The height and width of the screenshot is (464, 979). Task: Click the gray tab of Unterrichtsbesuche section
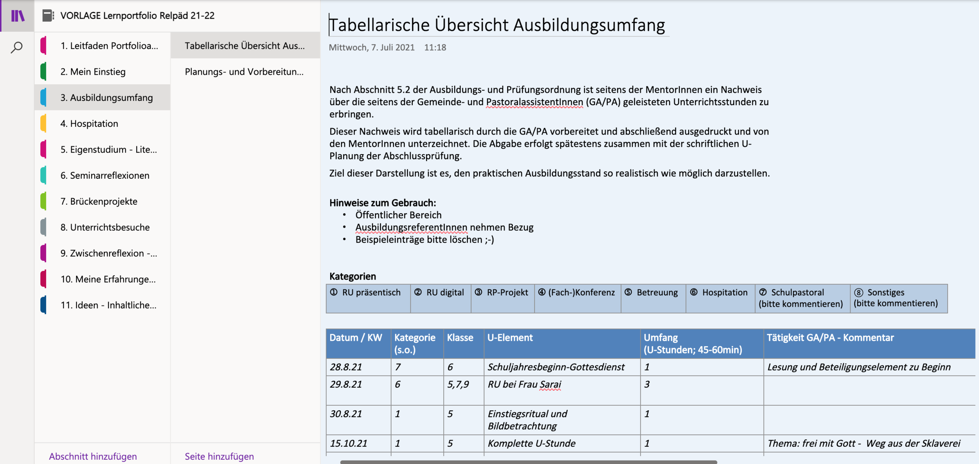[x=43, y=227]
